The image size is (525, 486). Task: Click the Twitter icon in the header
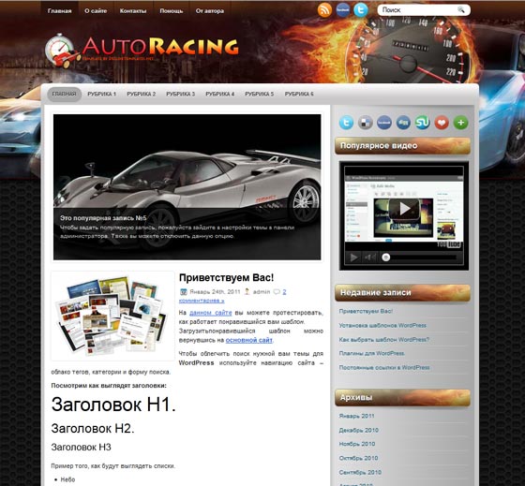tap(361, 10)
